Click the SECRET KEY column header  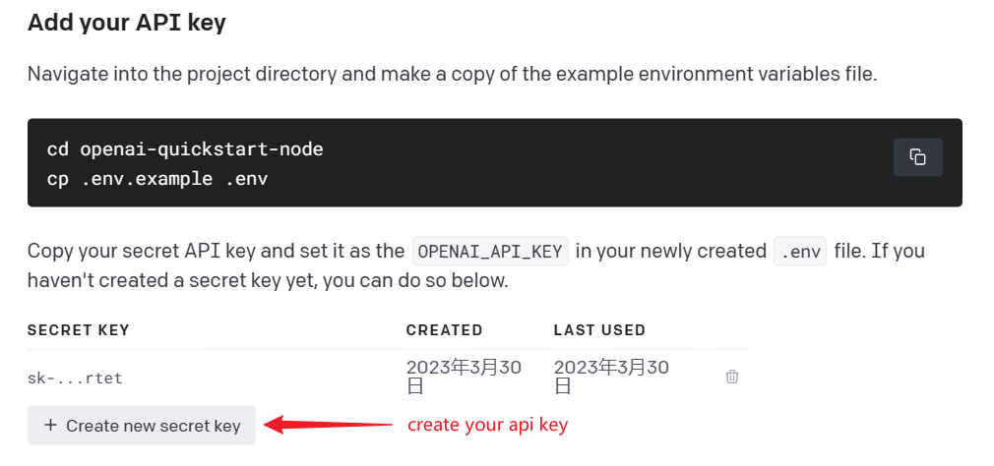(78, 330)
